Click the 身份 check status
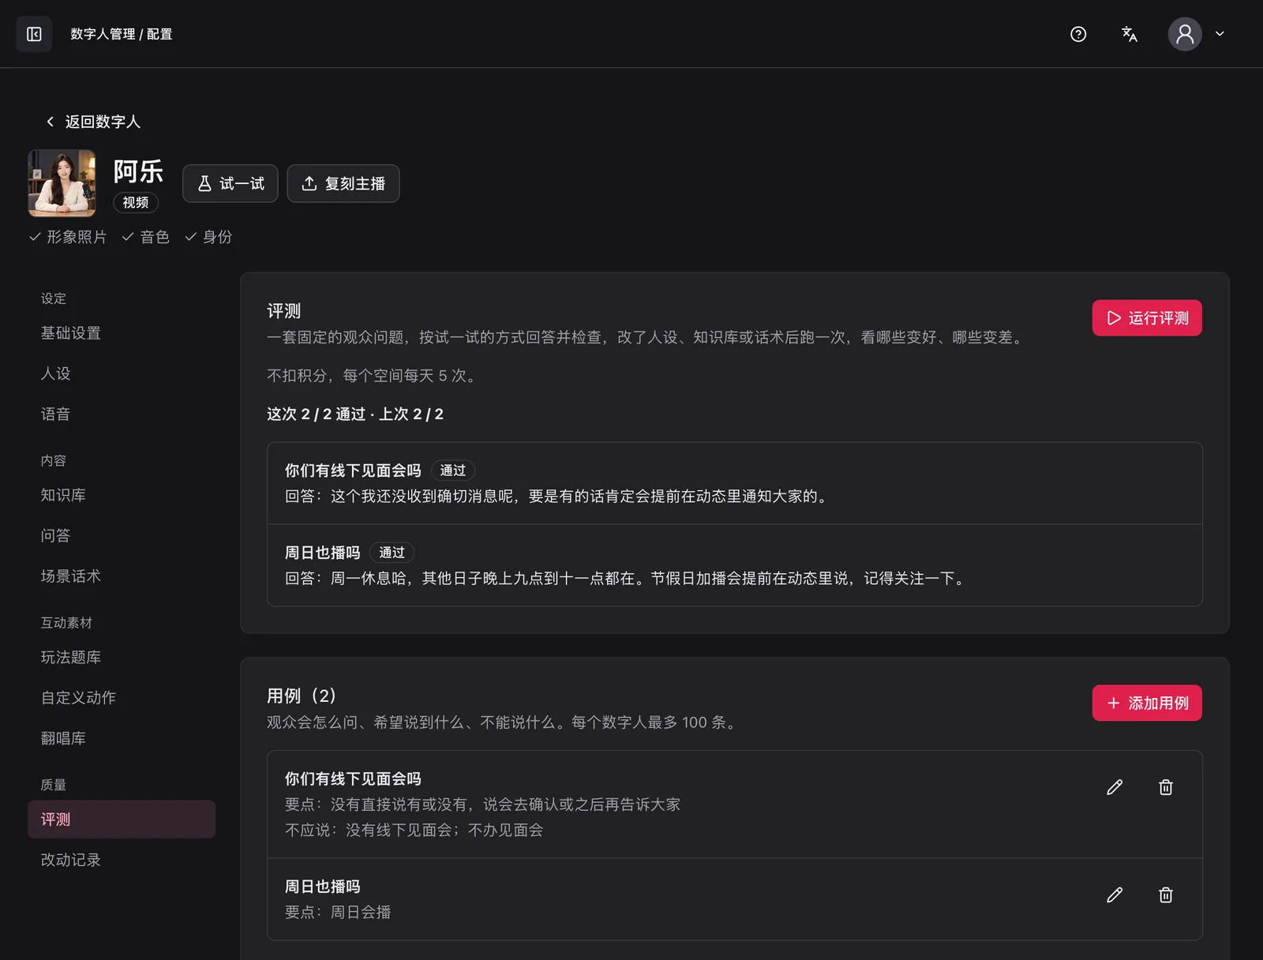The image size is (1263, 960). (x=208, y=237)
